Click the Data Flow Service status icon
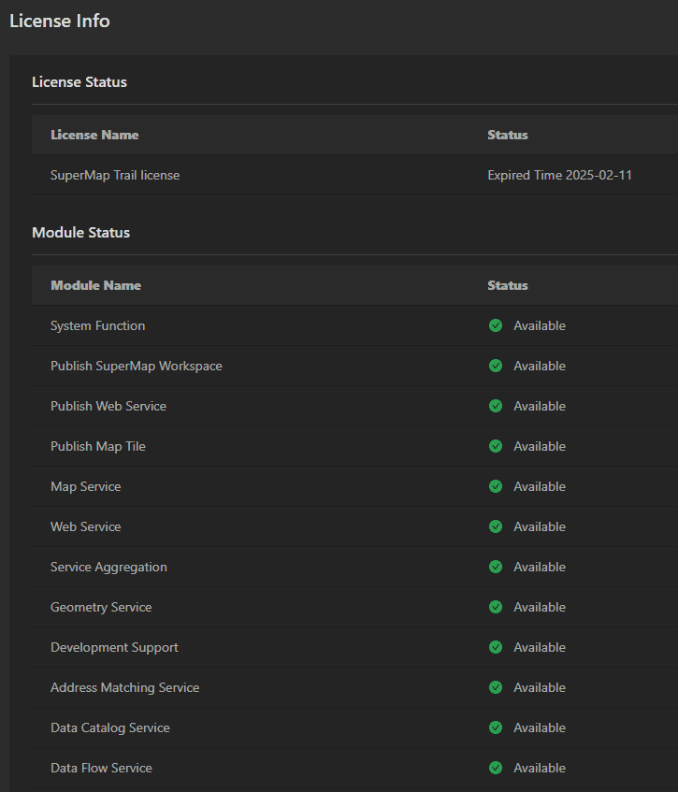678x792 pixels. (x=496, y=768)
